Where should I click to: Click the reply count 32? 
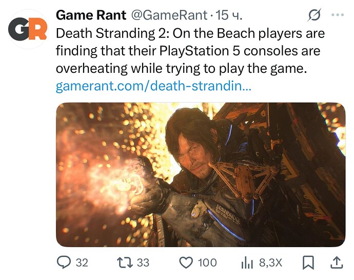tap(82, 263)
